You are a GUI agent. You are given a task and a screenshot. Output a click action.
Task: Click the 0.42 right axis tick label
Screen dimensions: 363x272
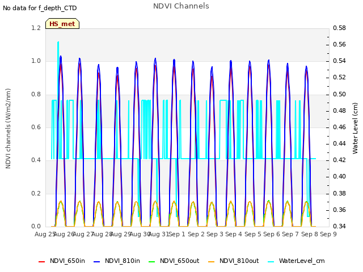click(339, 160)
